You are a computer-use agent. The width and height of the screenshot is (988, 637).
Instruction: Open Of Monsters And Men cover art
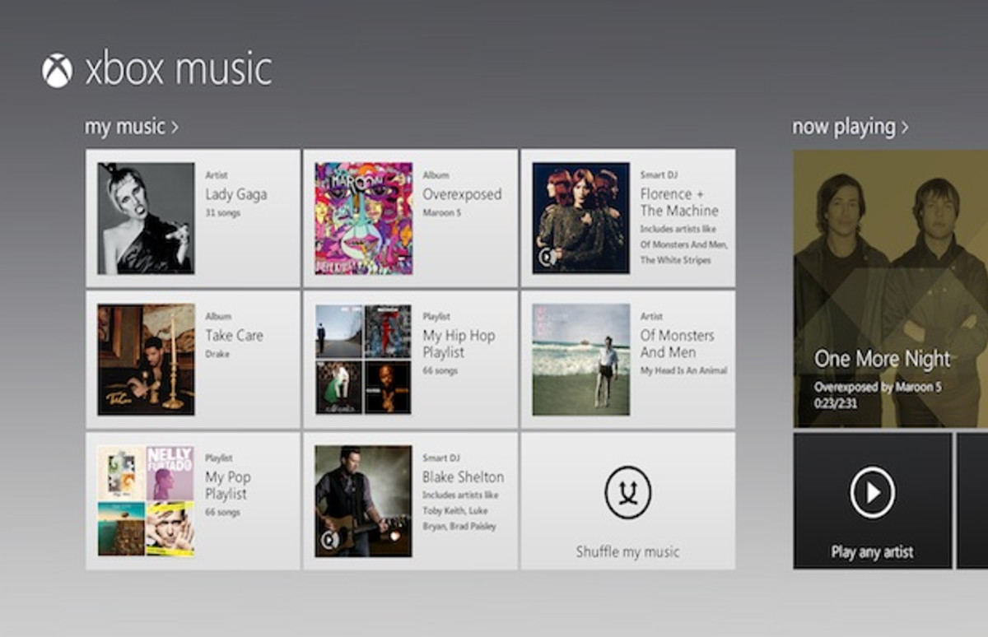click(581, 360)
